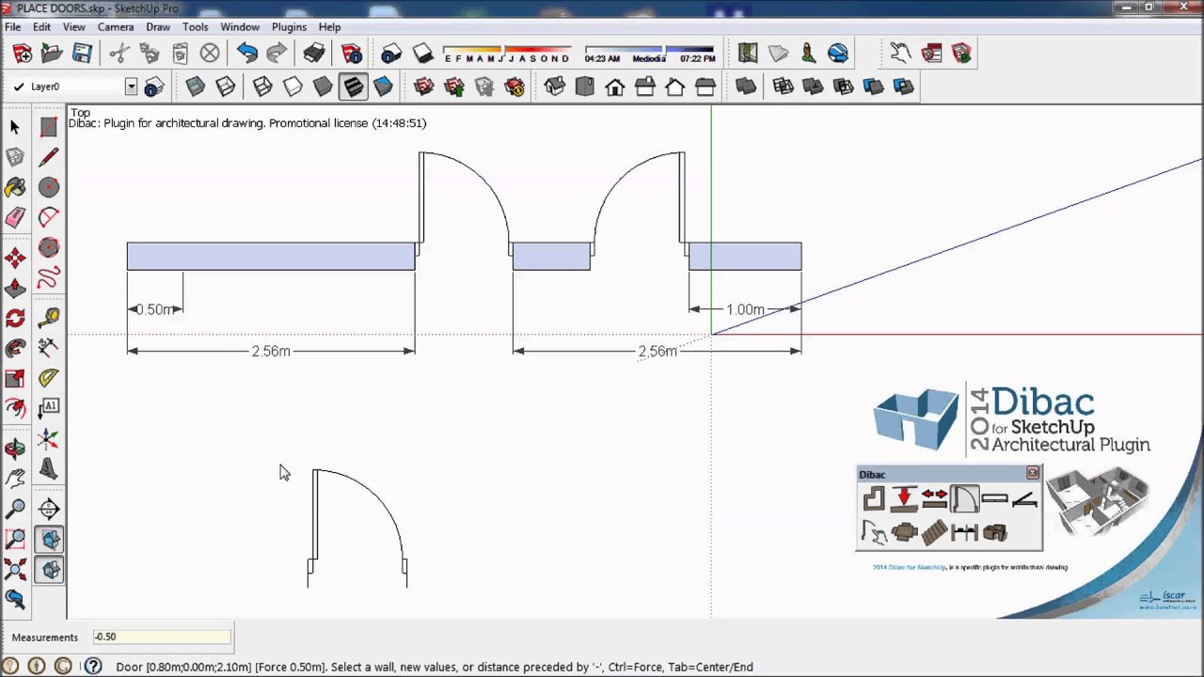Open the Tools menu
Viewport: 1204px width, 677px height.
pos(195,27)
